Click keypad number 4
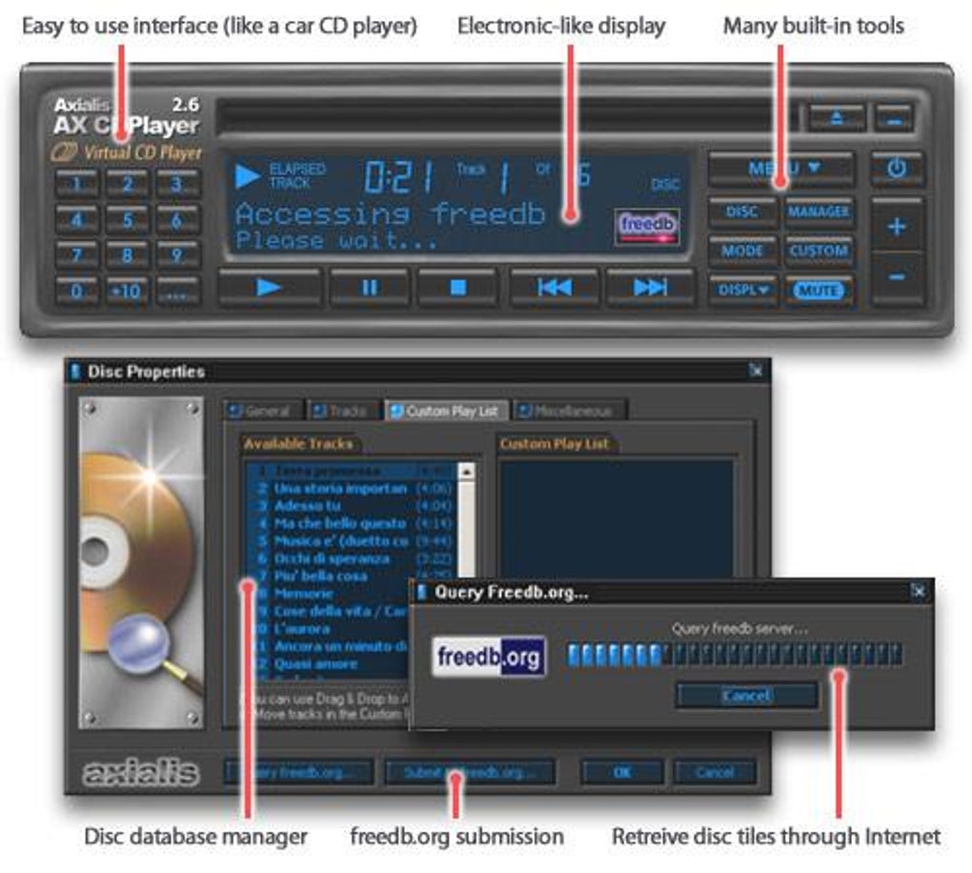The image size is (972, 873). click(x=77, y=221)
